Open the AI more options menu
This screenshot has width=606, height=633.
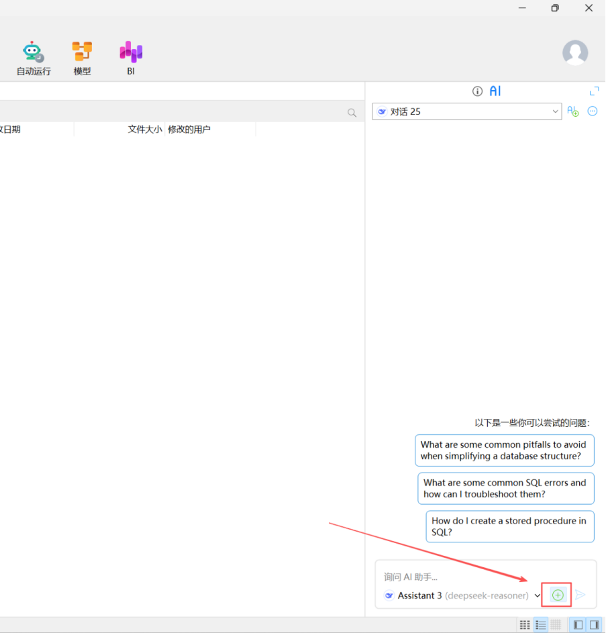pos(593,111)
